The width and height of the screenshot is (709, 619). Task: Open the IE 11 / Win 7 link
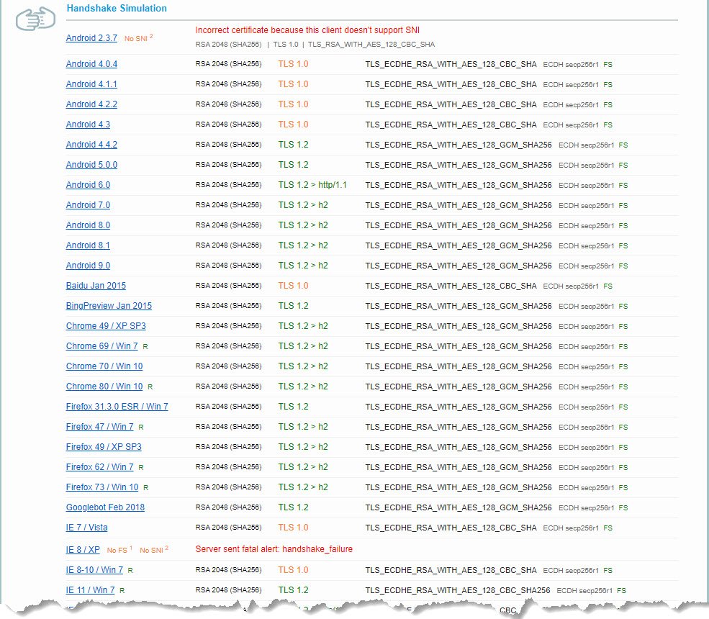pyautogui.click(x=91, y=590)
